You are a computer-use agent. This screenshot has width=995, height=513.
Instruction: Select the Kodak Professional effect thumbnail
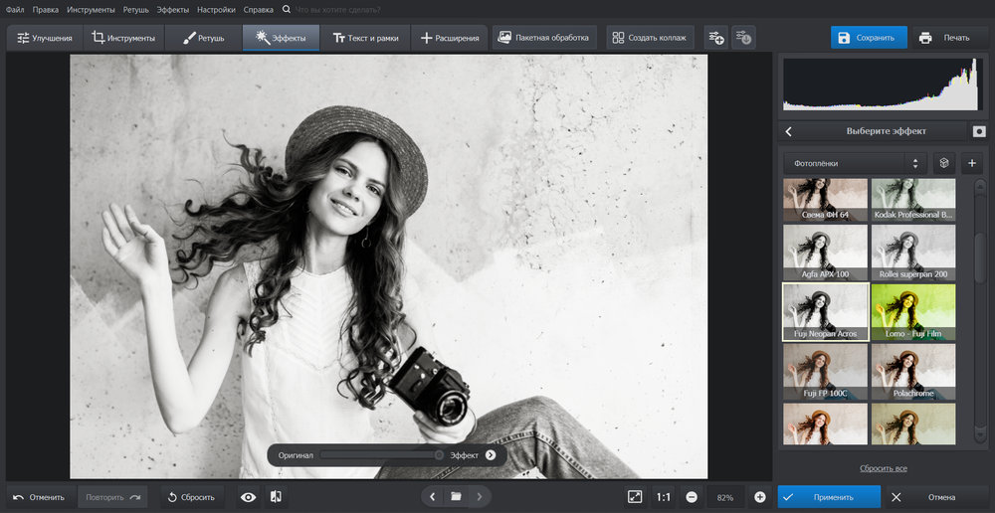(913, 200)
